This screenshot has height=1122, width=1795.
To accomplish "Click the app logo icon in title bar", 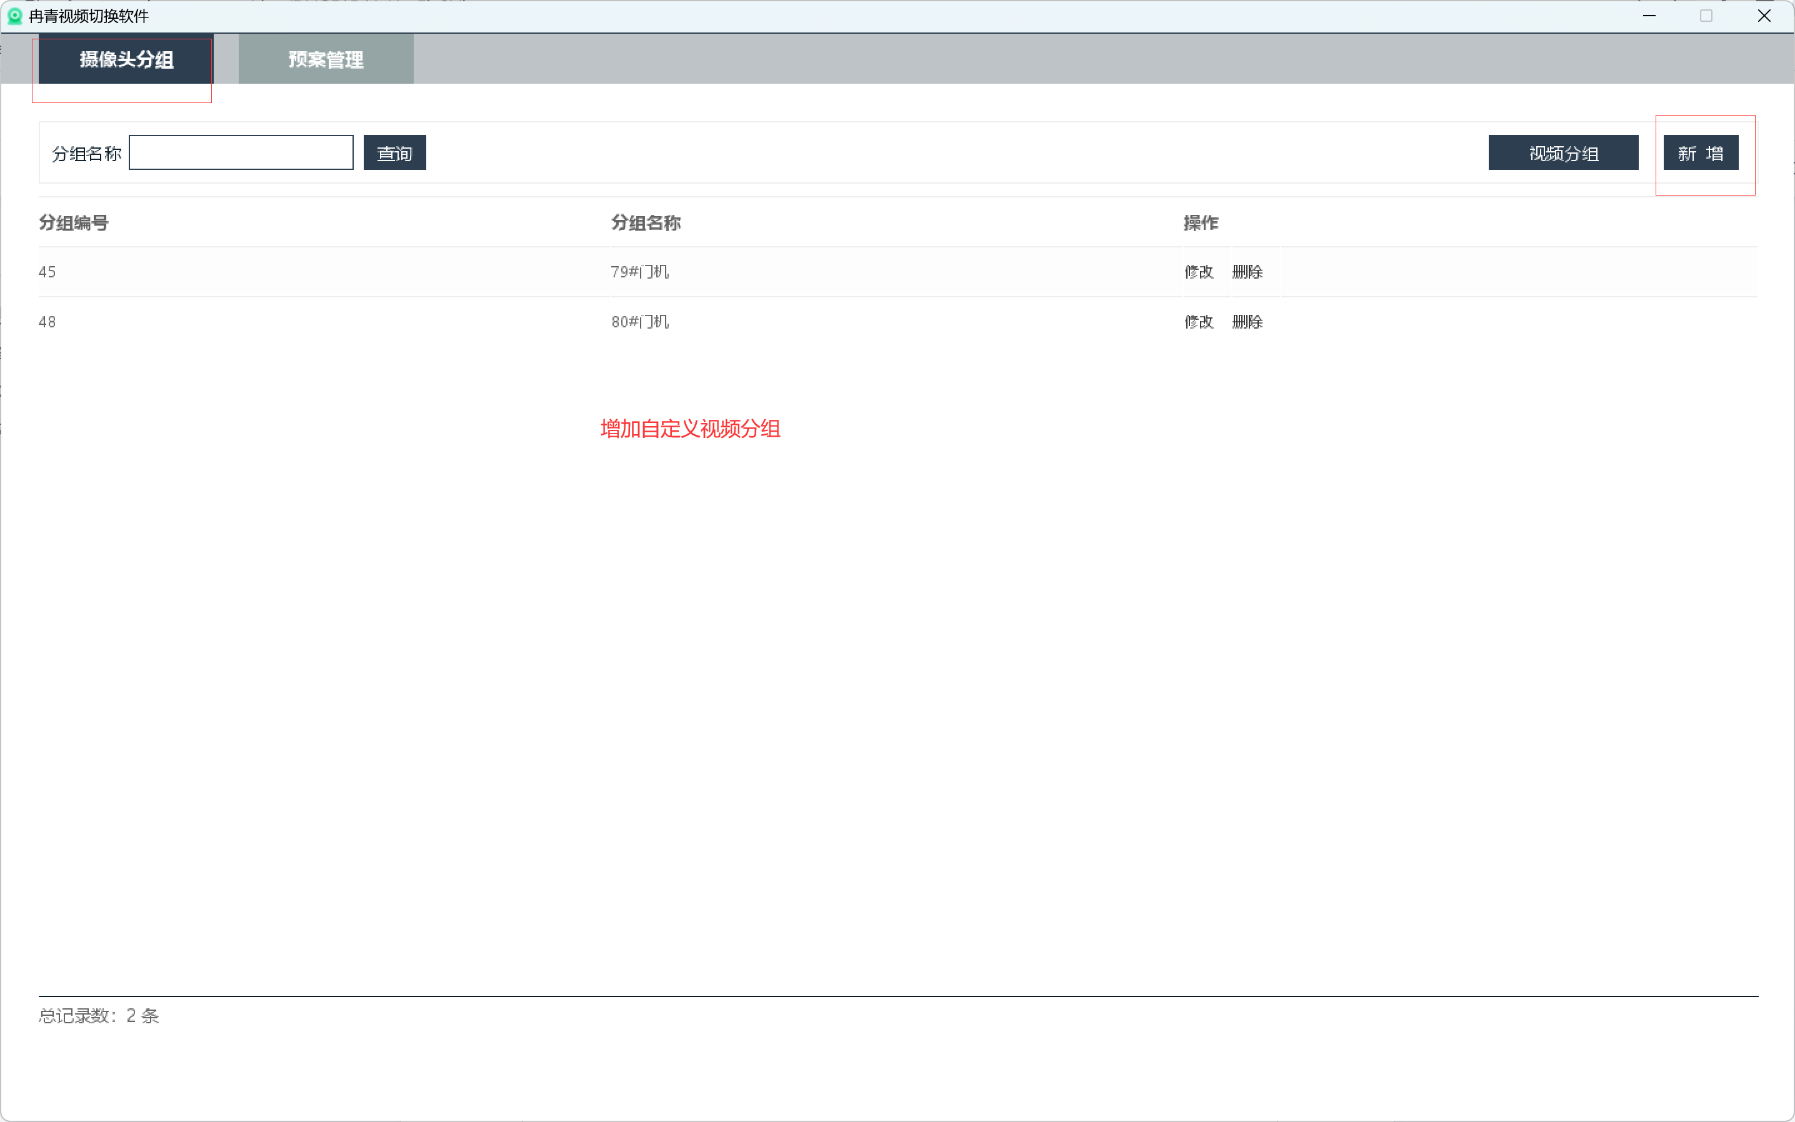I will coord(15,16).
